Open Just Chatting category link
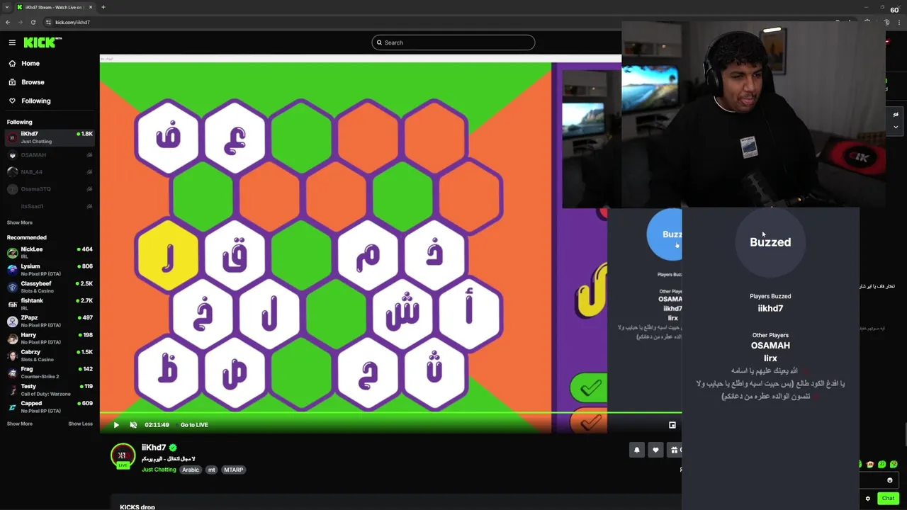The width and height of the screenshot is (907, 510). tap(159, 470)
